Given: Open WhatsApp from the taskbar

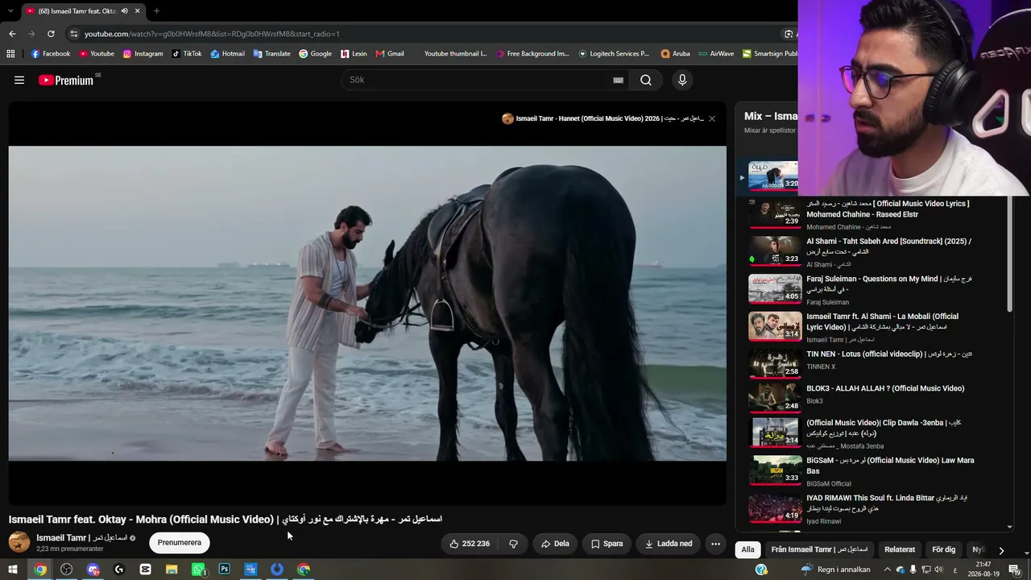Looking at the screenshot, I should [x=198, y=570].
